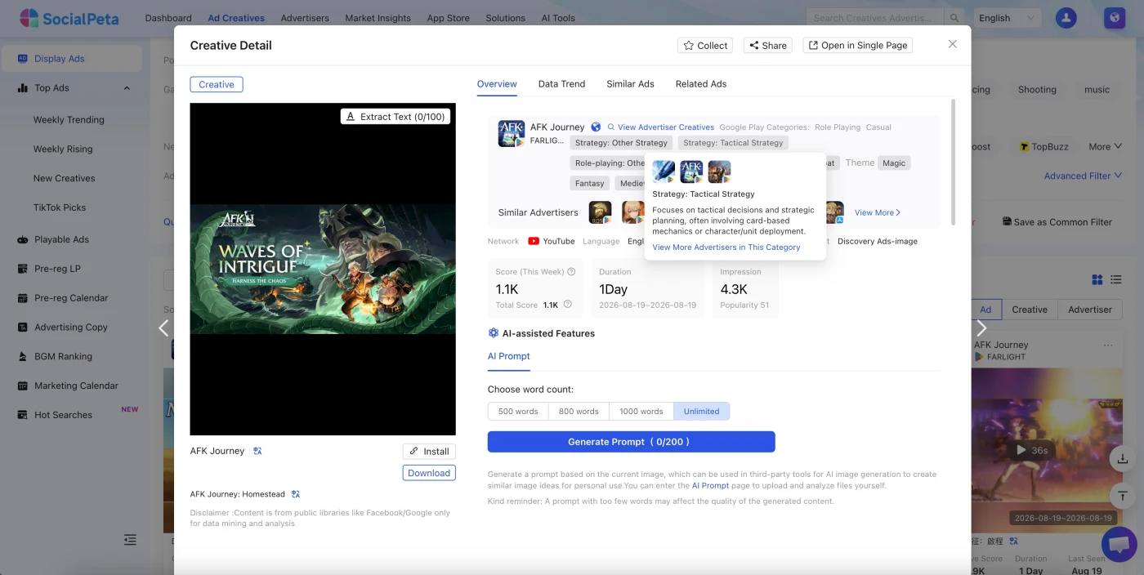Click the Top Ads bar-chart icon

(x=22, y=88)
